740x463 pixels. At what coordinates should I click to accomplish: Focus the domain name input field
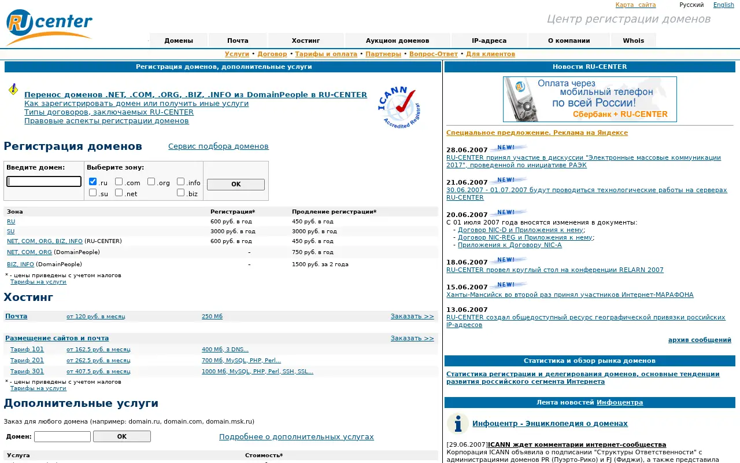44,182
